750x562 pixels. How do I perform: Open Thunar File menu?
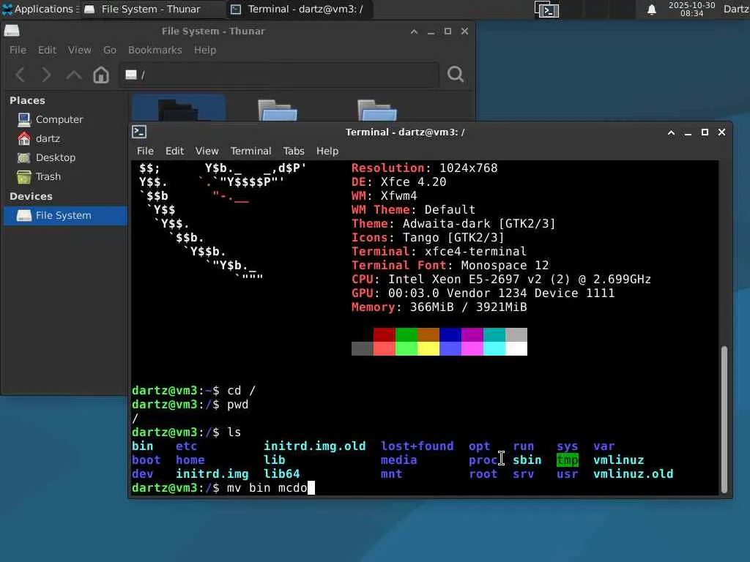18,50
